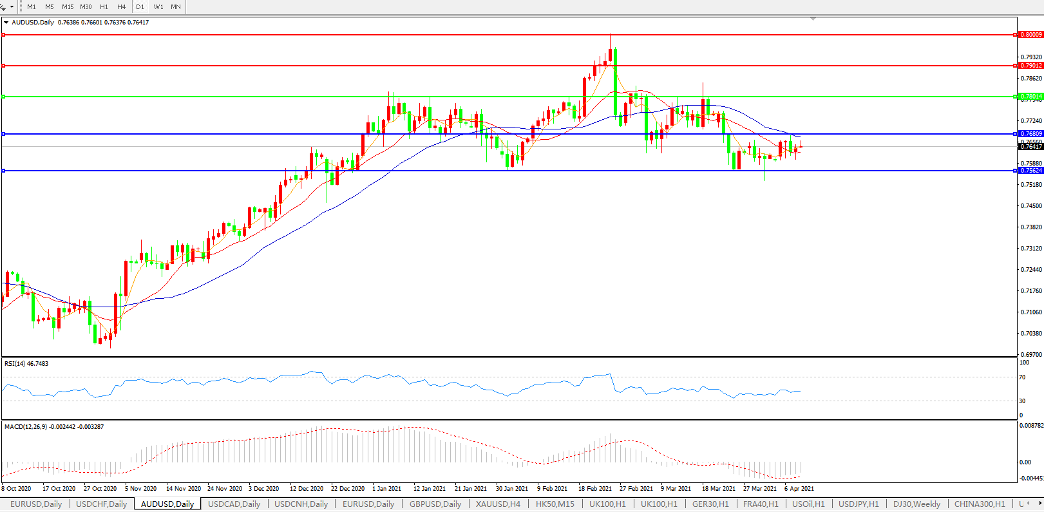Switch to the GBPUSD,Daily tab

coord(435,504)
